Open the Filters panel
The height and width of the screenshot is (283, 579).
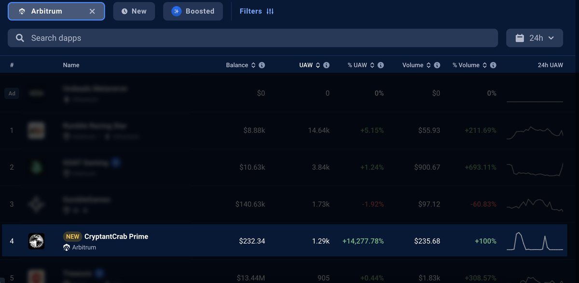pos(256,11)
